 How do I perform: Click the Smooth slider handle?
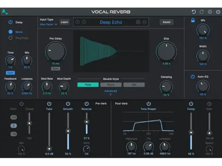68,131
